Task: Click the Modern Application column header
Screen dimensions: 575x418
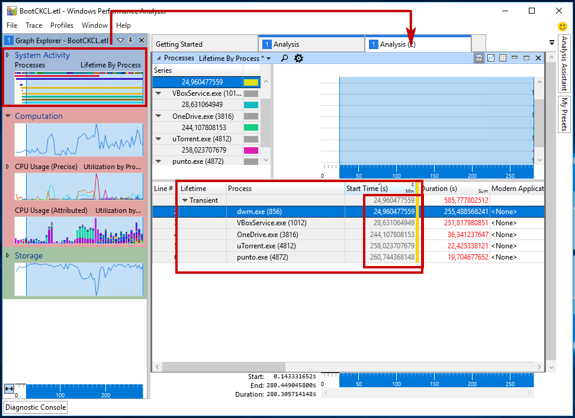Action: point(517,189)
